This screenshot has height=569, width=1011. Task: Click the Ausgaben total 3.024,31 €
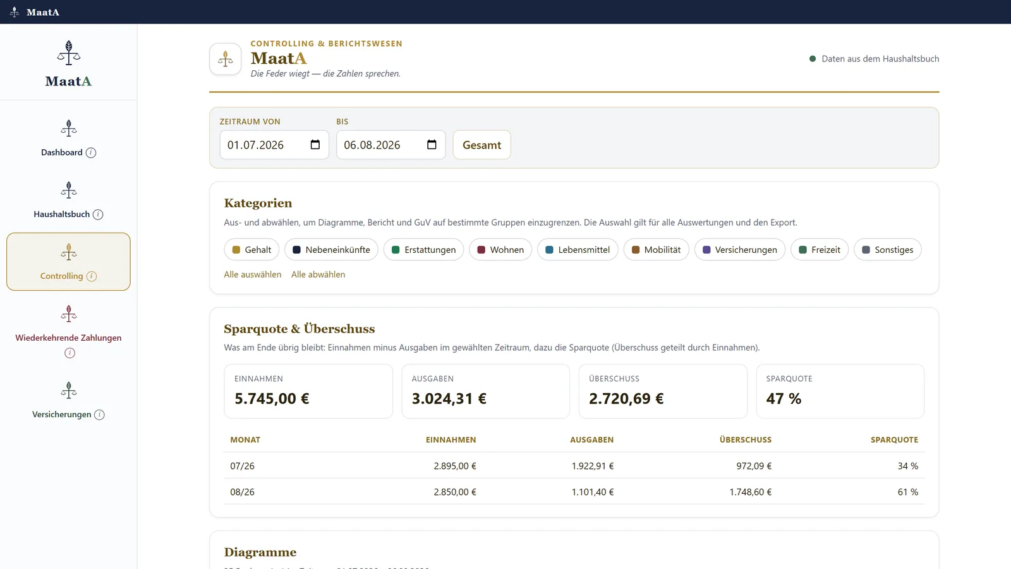point(449,399)
